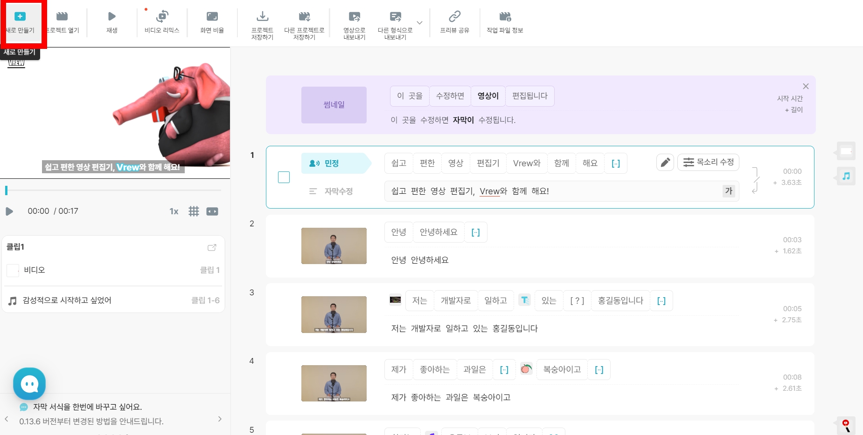
Task: Open notice 자막 서식을 한번에 바꾸고 싶어요
Action: pyautogui.click(x=87, y=407)
